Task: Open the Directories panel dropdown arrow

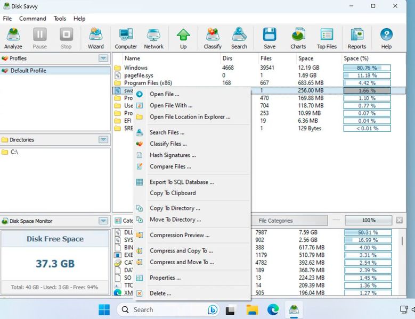Action: point(103,140)
